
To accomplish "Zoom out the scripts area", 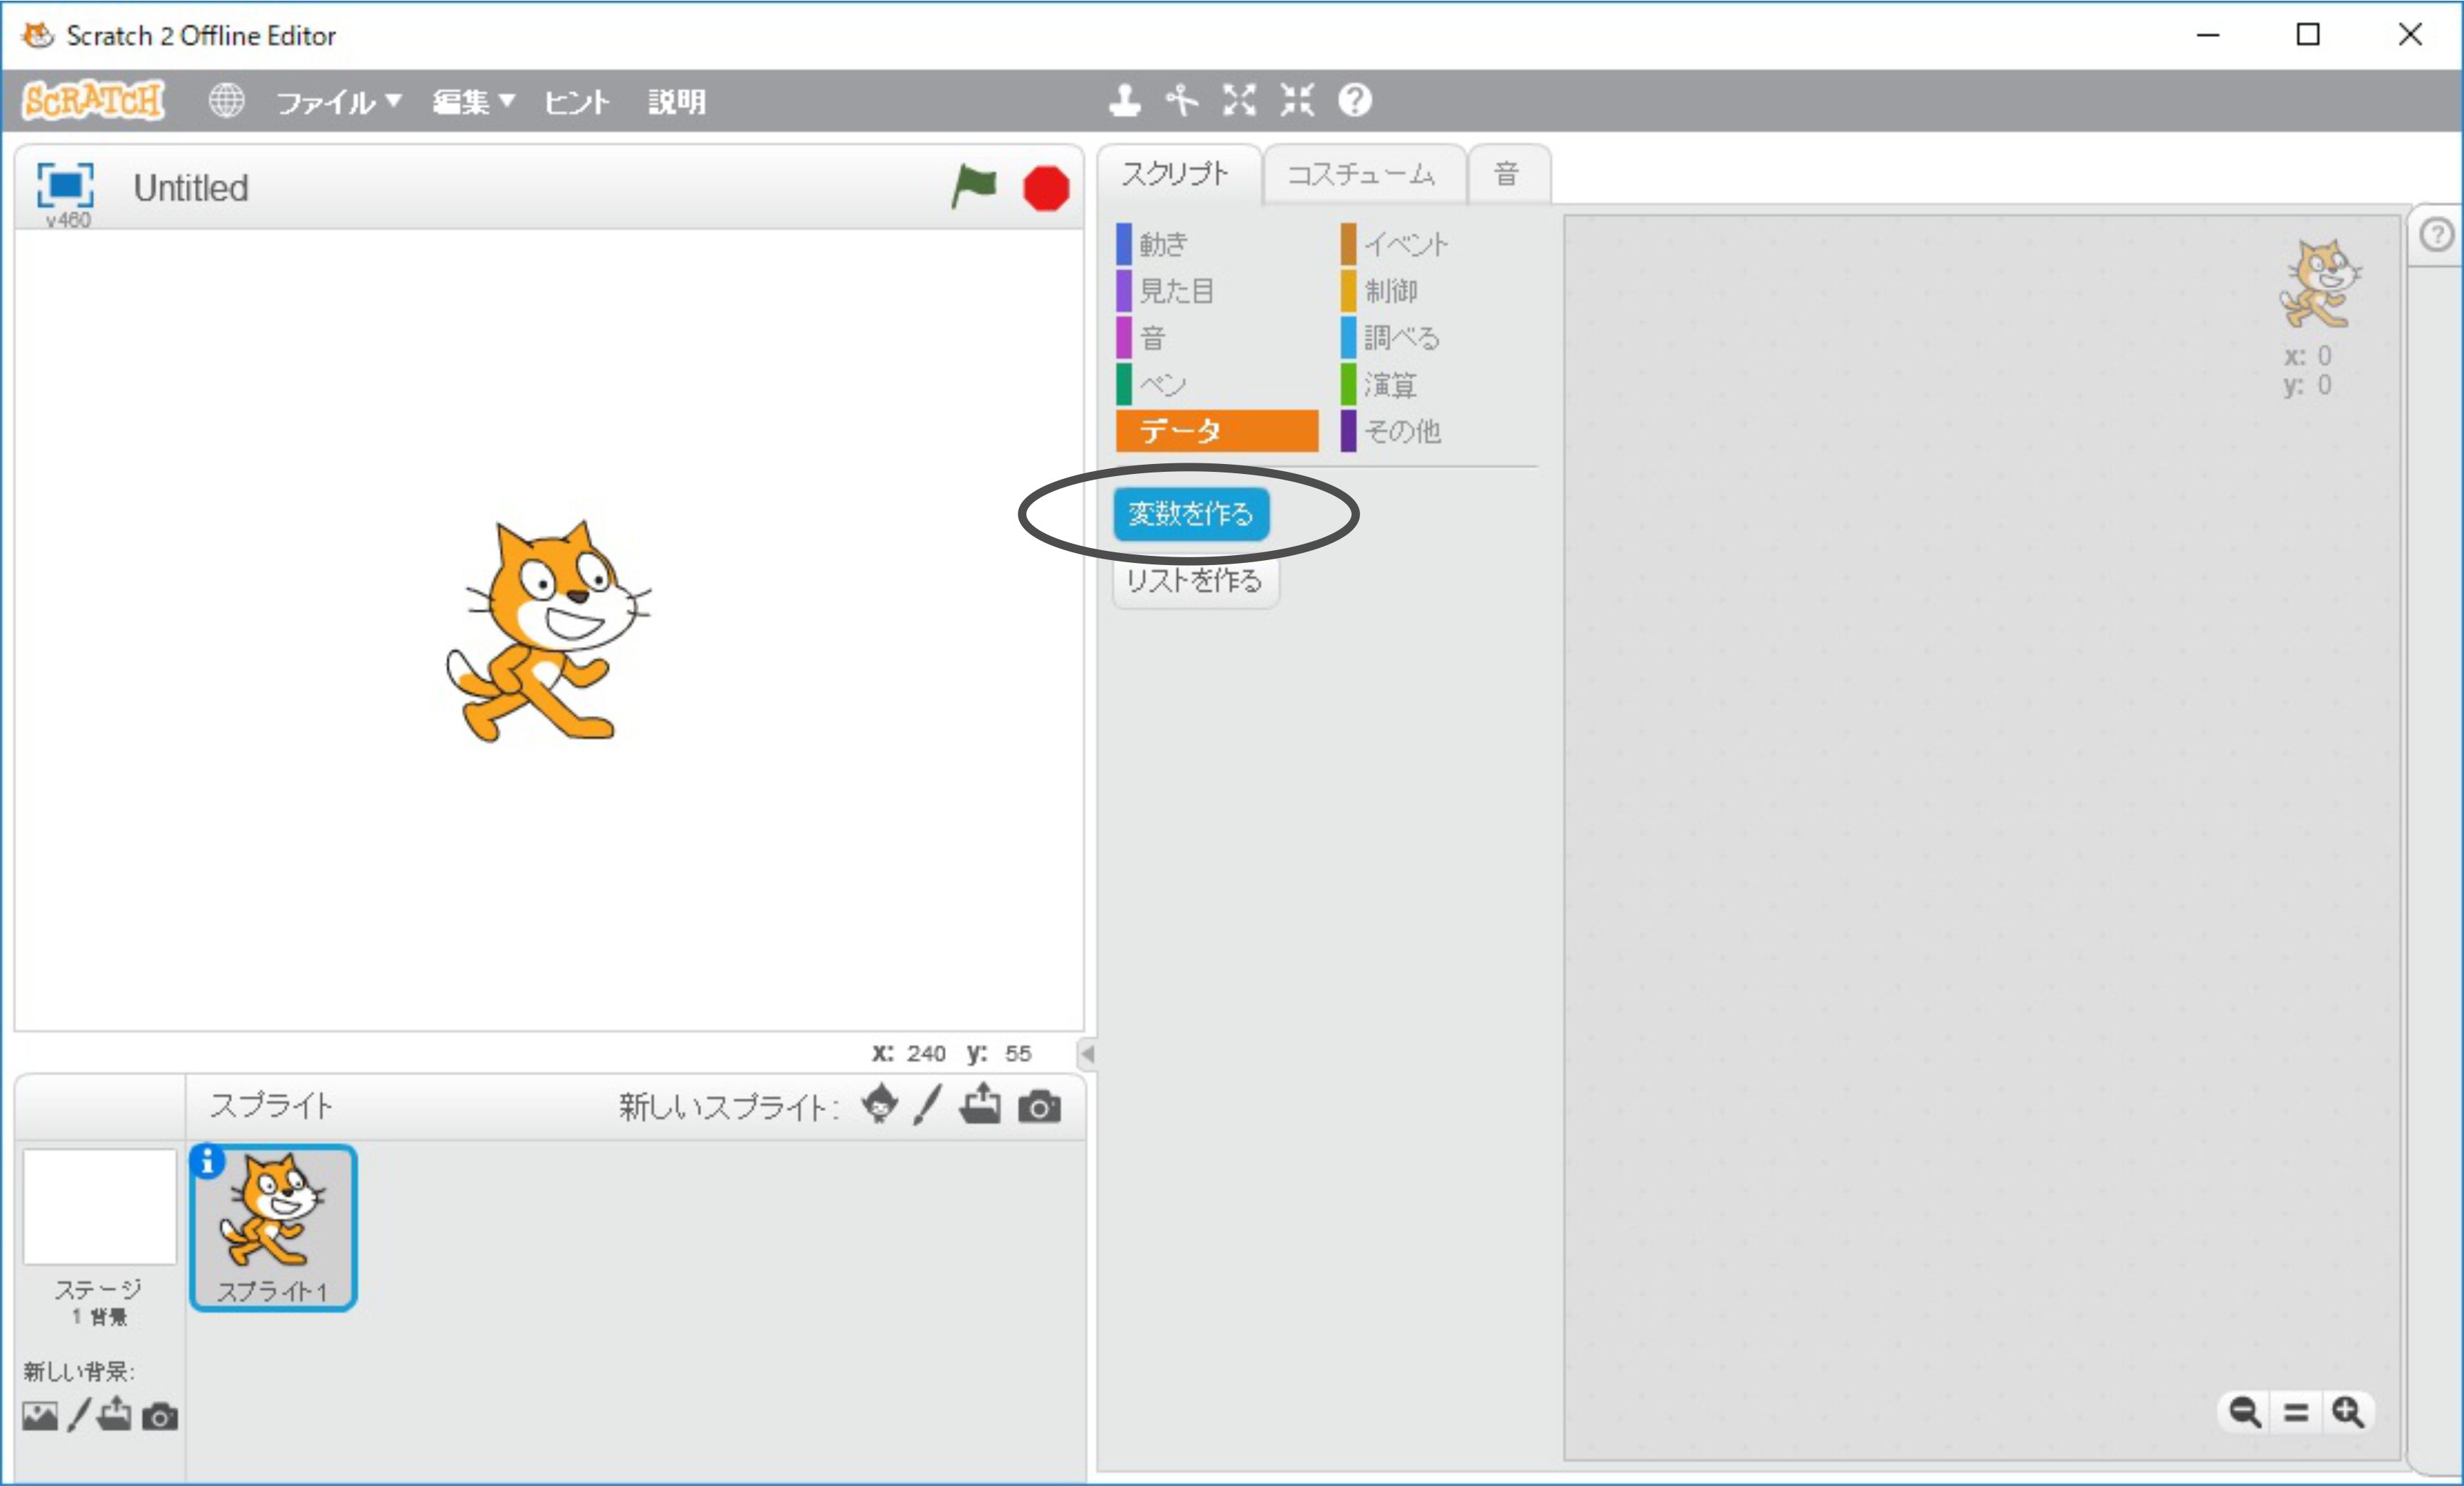I will pyautogui.click(x=2245, y=1412).
